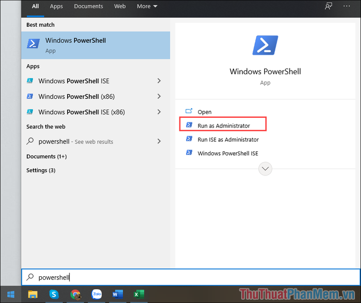Click the Run as Administrator shield icon
Image resolution: width=361 pixels, height=303 pixels.
tap(189, 124)
